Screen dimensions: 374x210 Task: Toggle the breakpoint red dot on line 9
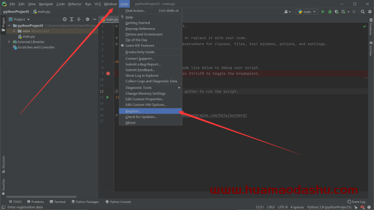click(108, 74)
